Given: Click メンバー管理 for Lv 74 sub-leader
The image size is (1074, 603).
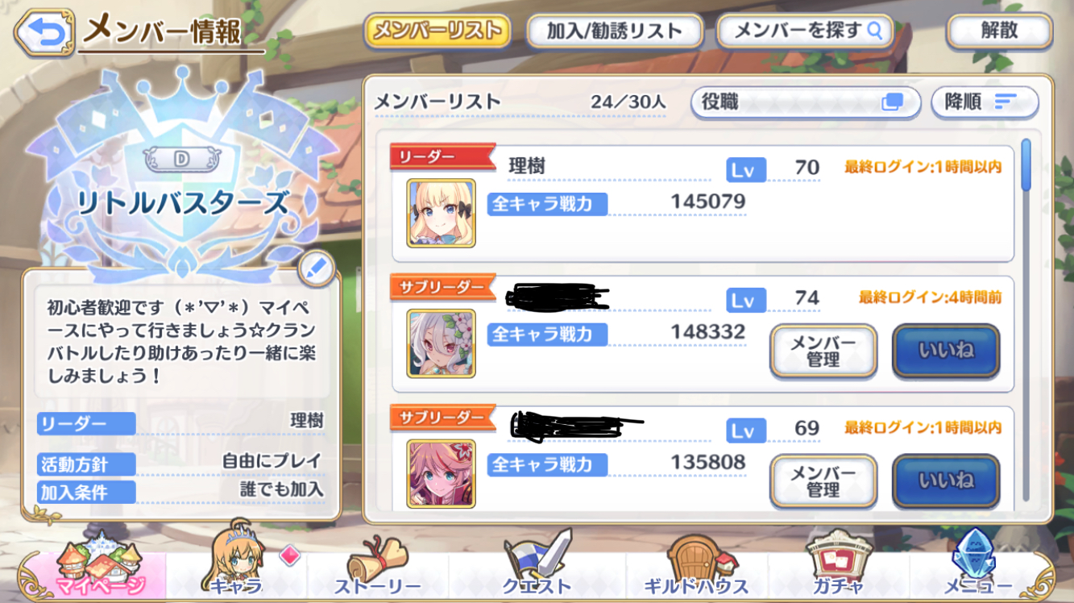Looking at the screenshot, I should point(823,351).
